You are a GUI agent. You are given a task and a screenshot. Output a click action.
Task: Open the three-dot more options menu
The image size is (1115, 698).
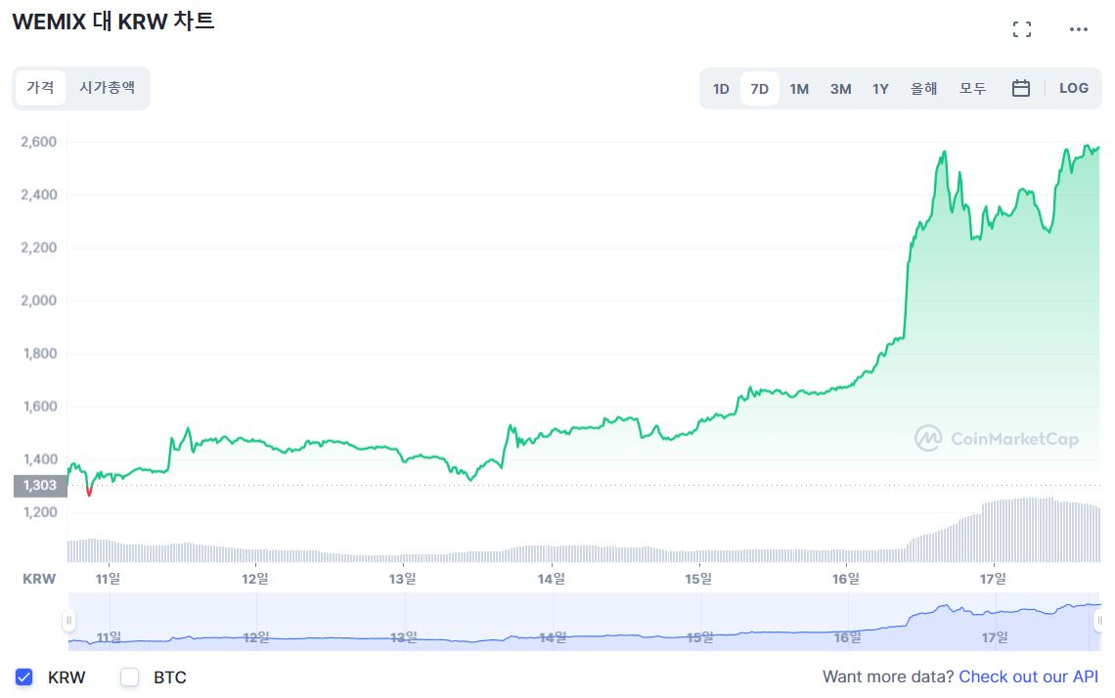point(1079,29)
